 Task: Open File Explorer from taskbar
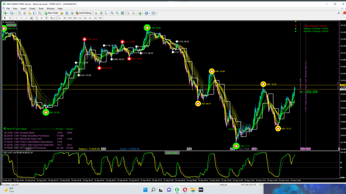(193, 190)
